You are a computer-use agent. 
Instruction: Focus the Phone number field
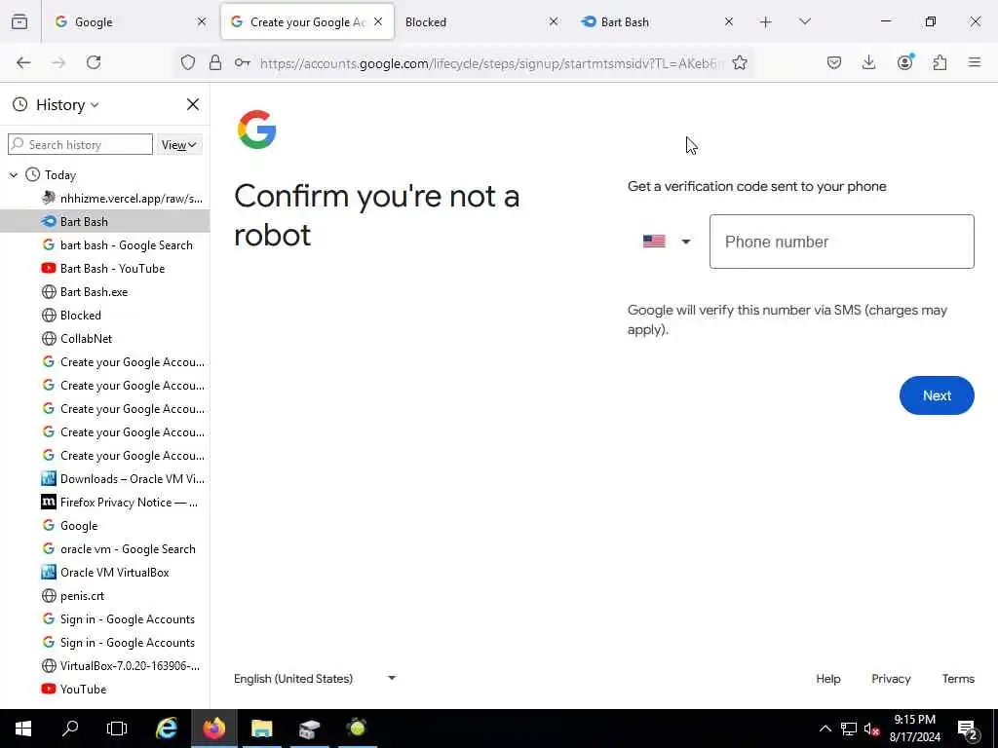(x=841, y=242)
